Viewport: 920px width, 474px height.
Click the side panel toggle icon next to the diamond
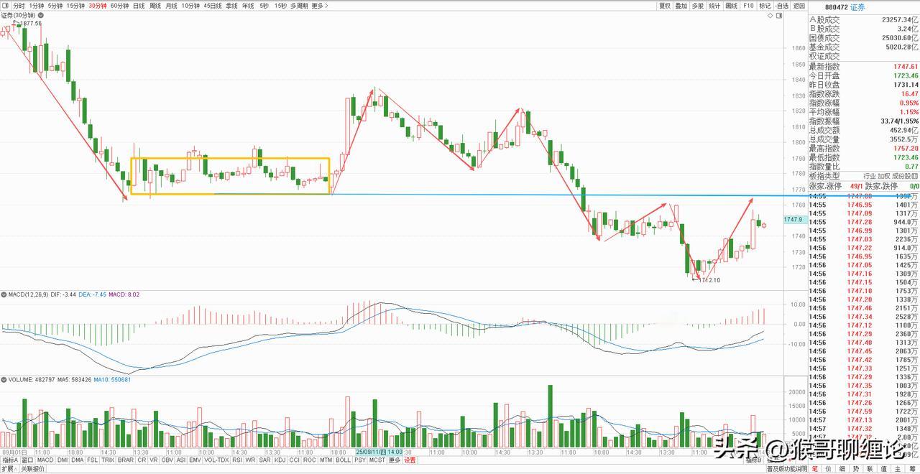click(780, 16)
